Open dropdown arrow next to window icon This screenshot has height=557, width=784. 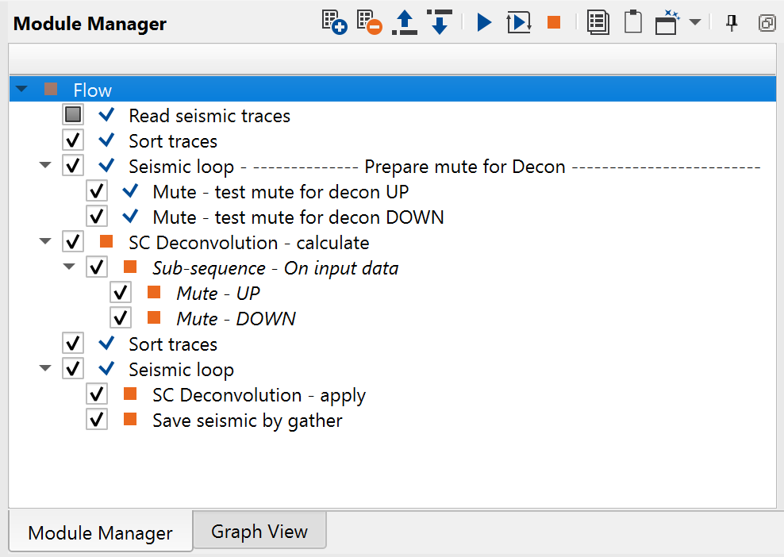(694, 22)
